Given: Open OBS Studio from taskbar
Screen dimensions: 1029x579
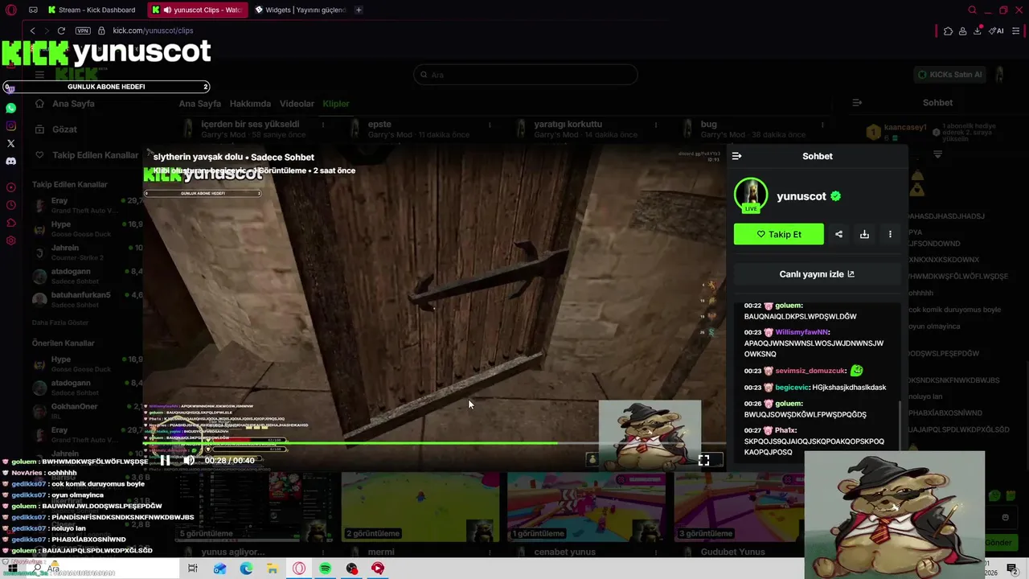Looking at the screenshot, I should 351,569.
